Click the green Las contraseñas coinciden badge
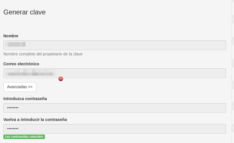This screenshot has width=234, height=143. (x=24, y=137)
